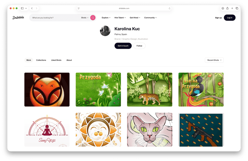Add a new tab with plus icon
Viewport: 248px width, 161px height.
click(232, 8)
